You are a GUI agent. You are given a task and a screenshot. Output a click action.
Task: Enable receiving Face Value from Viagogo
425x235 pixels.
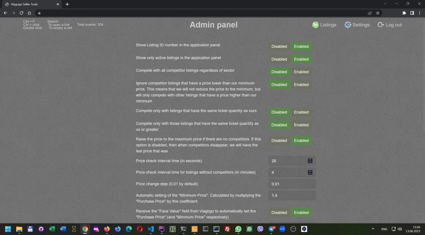(301, 212)
